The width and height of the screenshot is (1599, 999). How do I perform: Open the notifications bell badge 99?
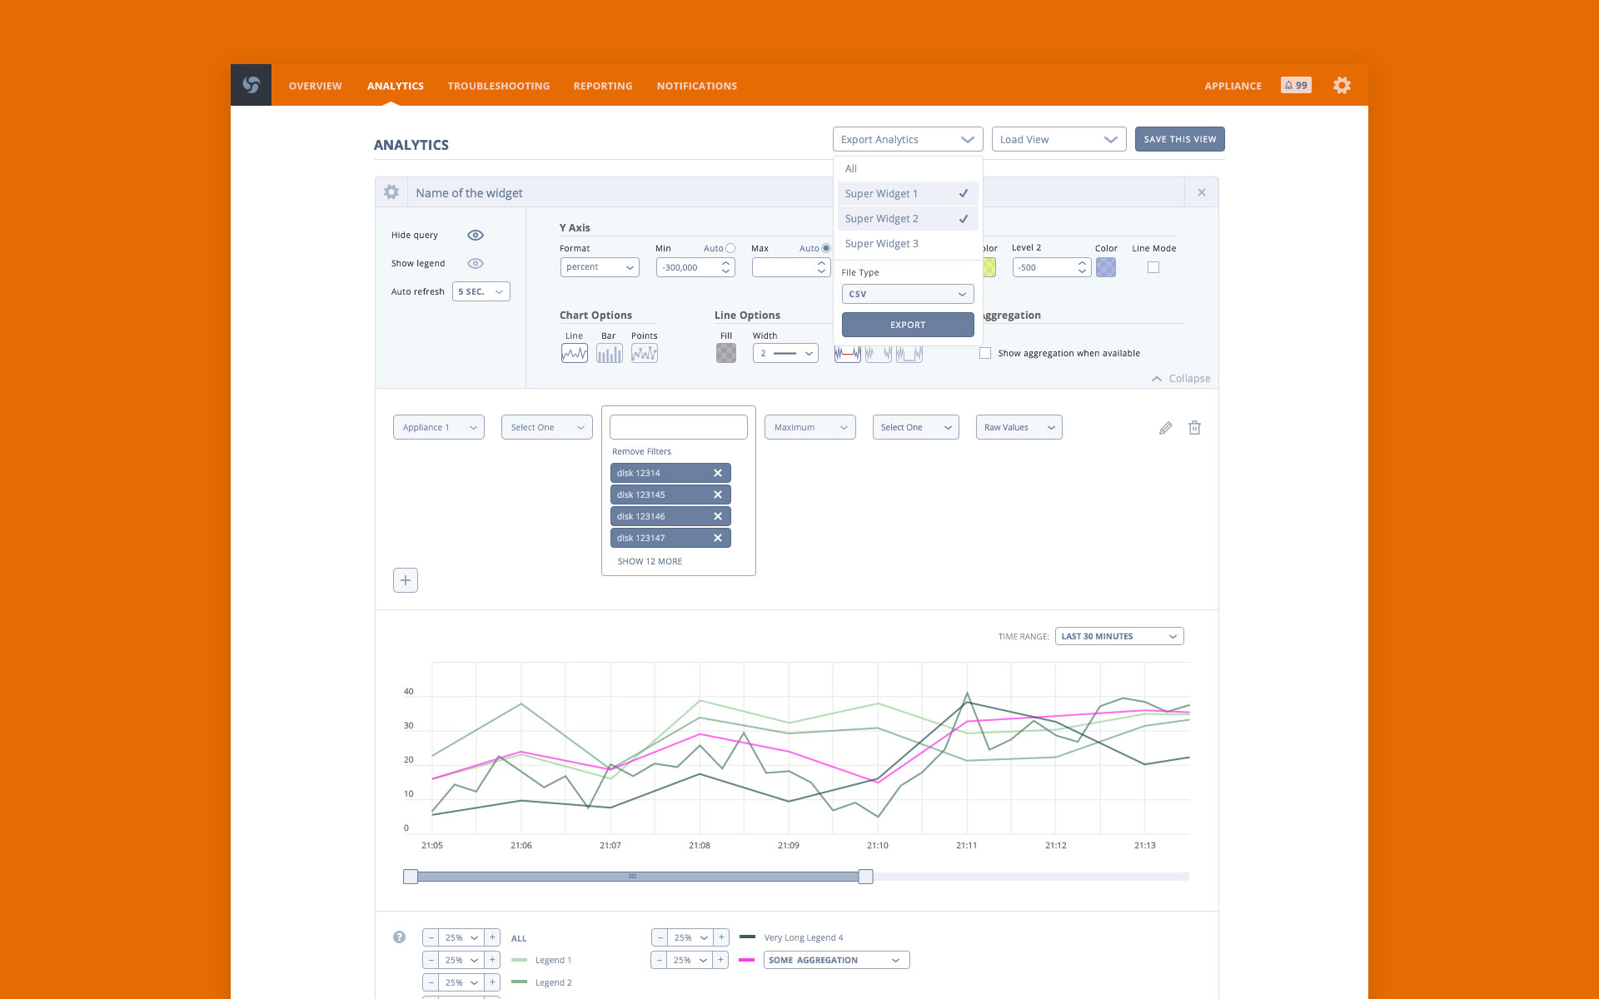[1296, 85]
